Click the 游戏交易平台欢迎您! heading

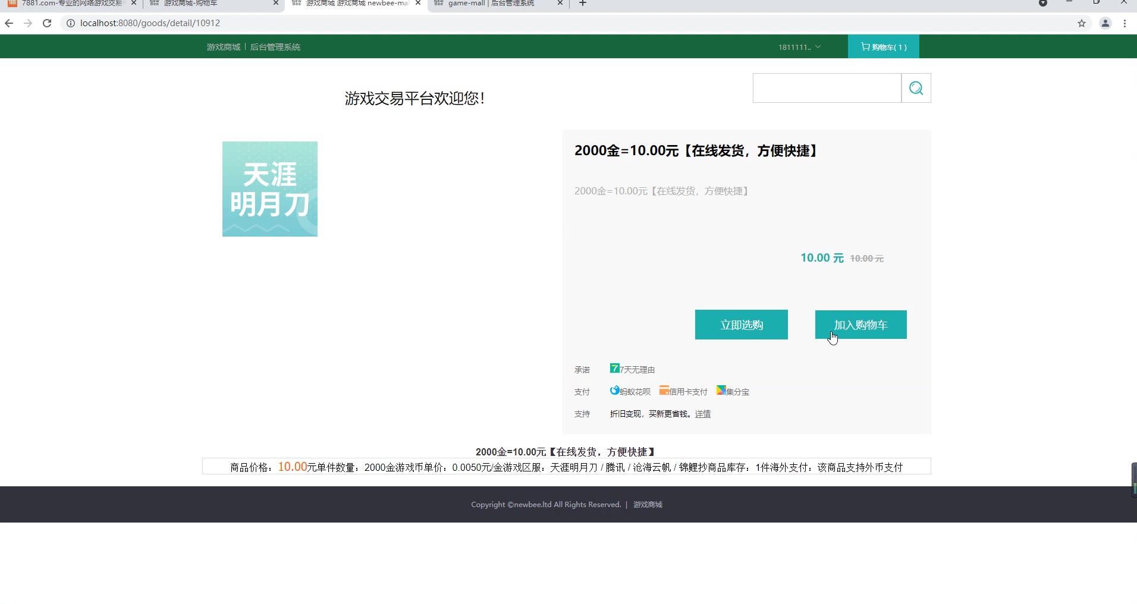pyautogui.click(x=414, y=98)
